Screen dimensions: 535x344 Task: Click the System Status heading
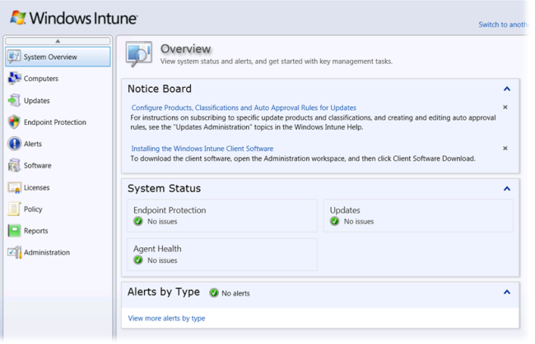164,189
